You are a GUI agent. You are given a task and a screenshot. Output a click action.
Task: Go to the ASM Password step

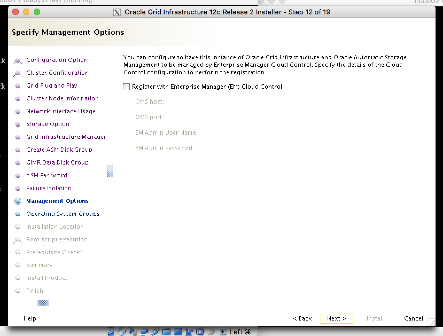(x=46, y=175)
